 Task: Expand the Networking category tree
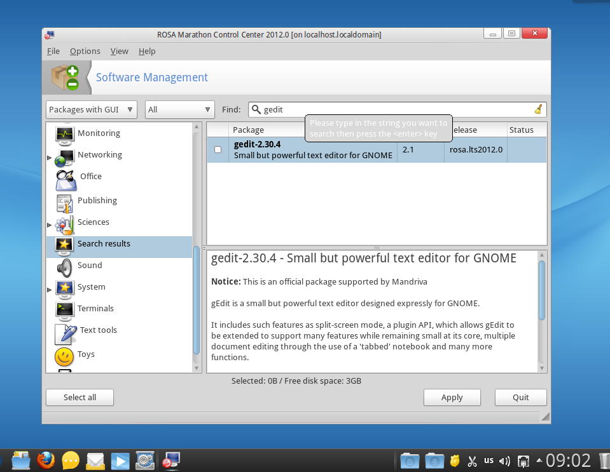(x=50, y=158)
